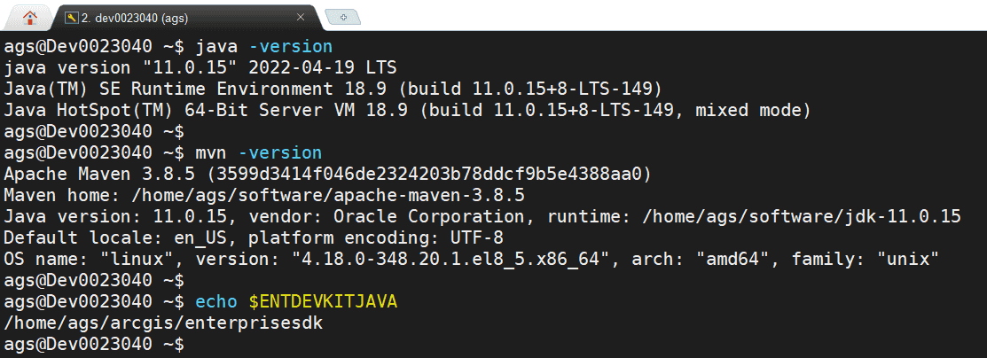Click the "java -version" command text
This screenshot has width=987, height=358.
click(x=263, y=46)
